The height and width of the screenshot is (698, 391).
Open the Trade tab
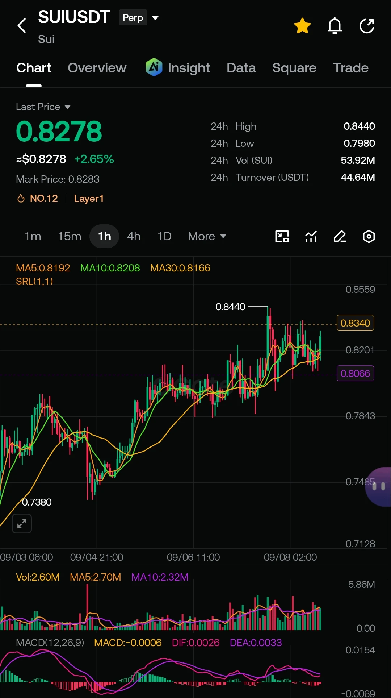click(x=351, y=68)
